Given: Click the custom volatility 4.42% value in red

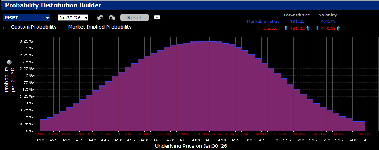Looking at the screenshot, I should (x=328, y=28).
